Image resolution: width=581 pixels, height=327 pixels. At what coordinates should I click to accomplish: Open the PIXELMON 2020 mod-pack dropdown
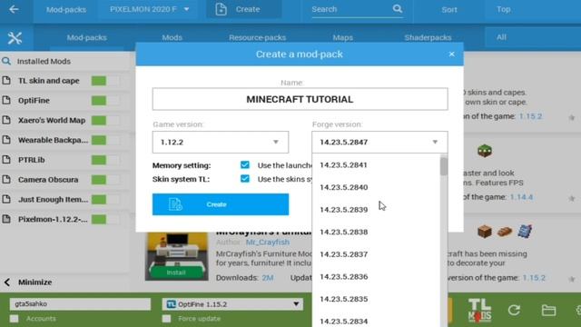point(149,9)
